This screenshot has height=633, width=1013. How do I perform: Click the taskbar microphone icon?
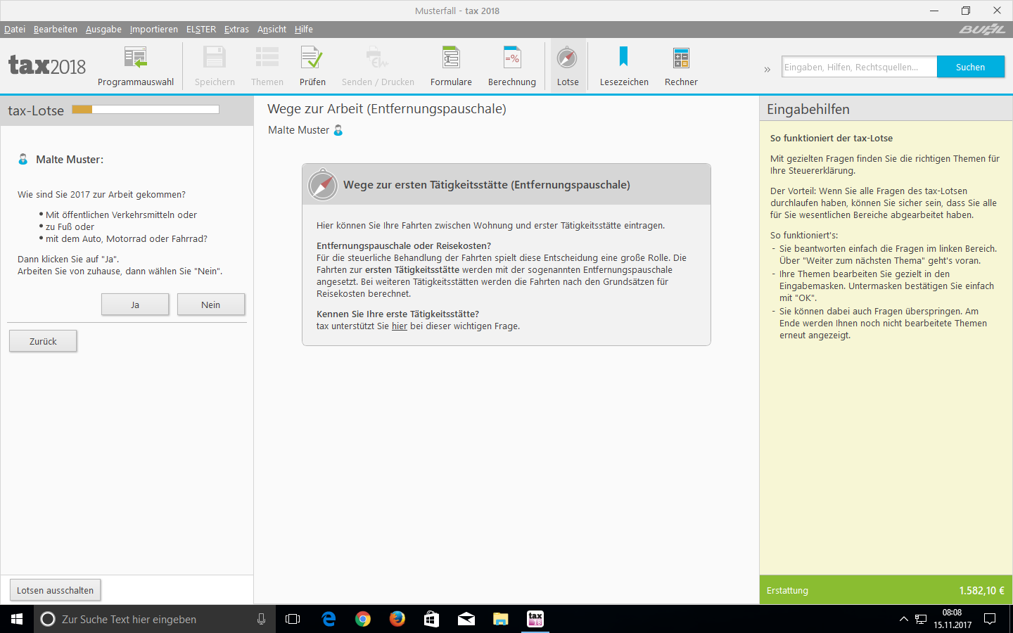[x=261, y=619]
